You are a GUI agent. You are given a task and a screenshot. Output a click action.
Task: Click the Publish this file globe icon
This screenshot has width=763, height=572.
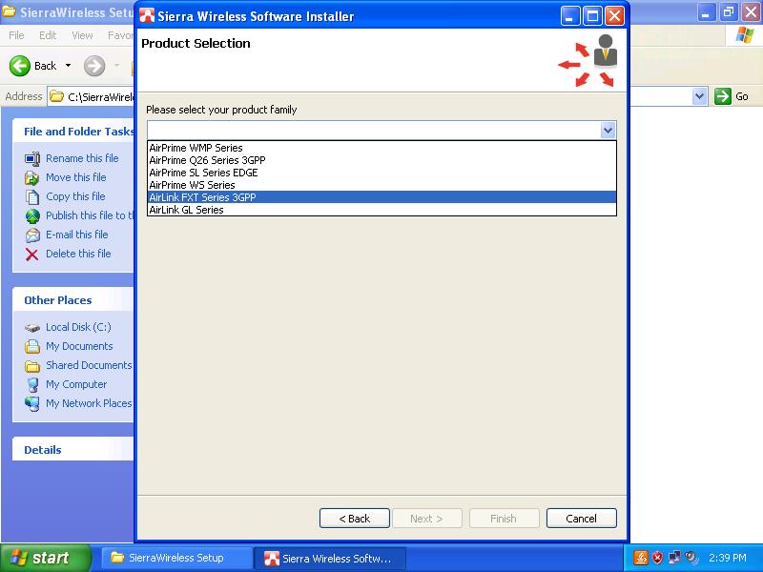32,216
